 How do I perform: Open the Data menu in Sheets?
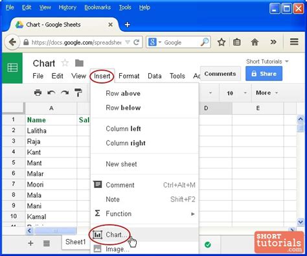pos(155,76)
